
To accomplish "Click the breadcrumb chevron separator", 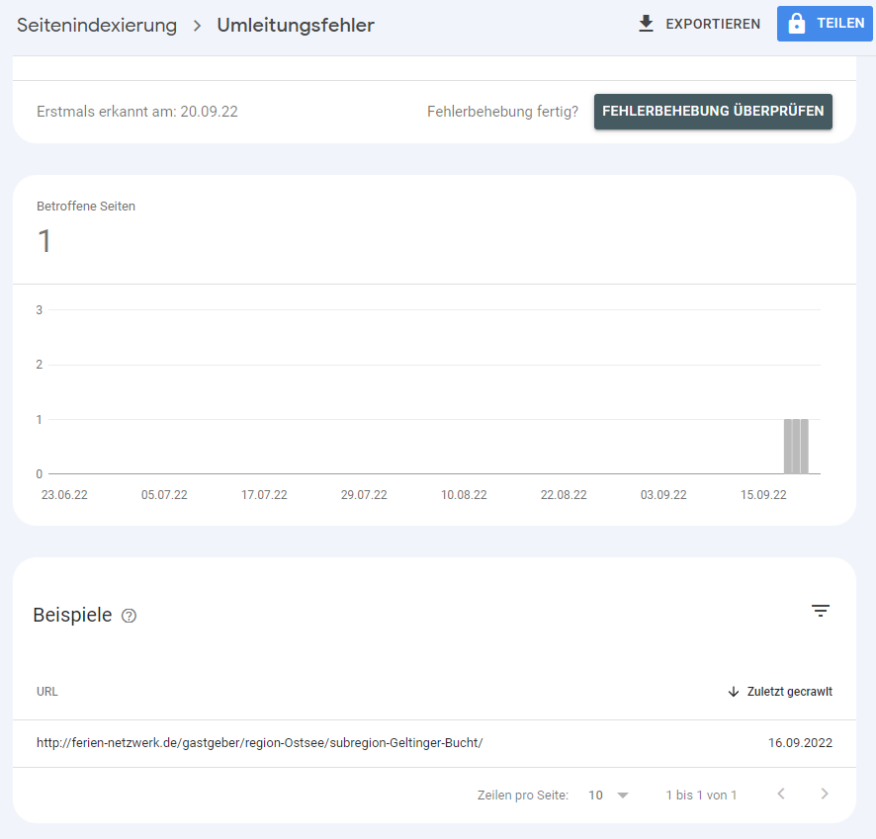I will point(197,26).
